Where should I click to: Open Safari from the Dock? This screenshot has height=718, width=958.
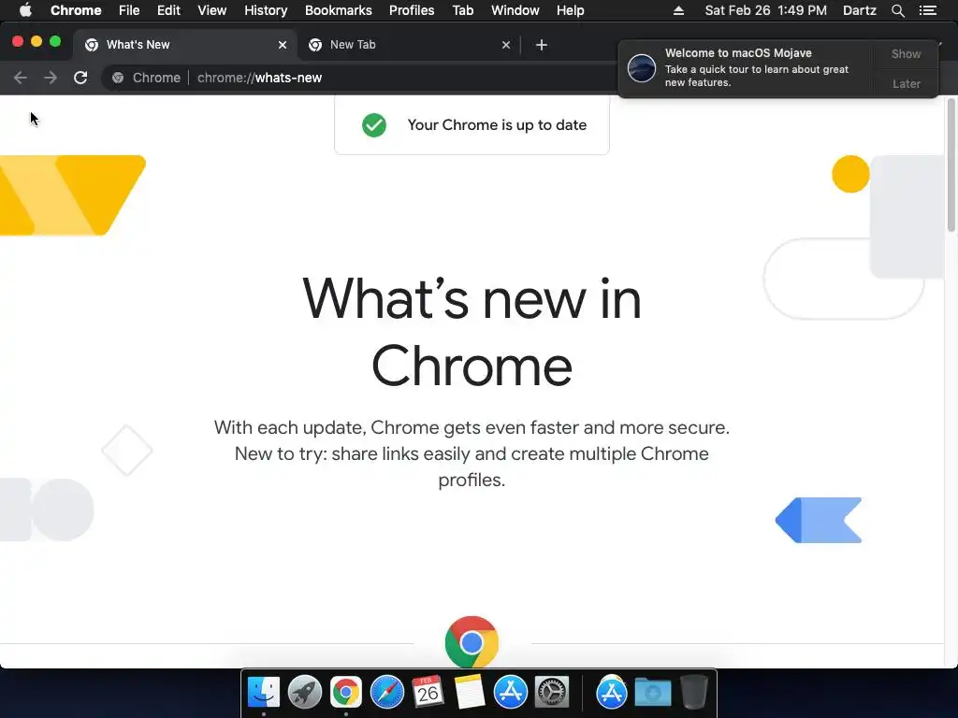point(387,693)
